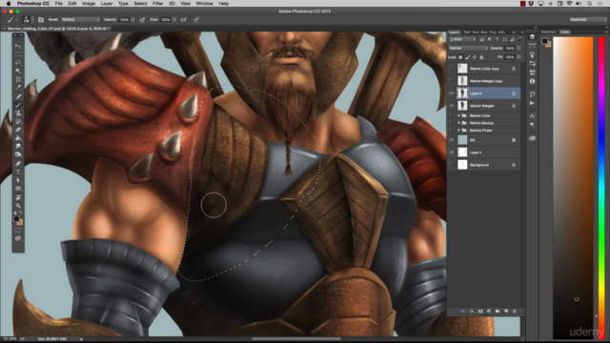Screen dimensions: 610x343
Task: Open the brush Mode Multiply dropdown
Action: (x=80, y=19)
